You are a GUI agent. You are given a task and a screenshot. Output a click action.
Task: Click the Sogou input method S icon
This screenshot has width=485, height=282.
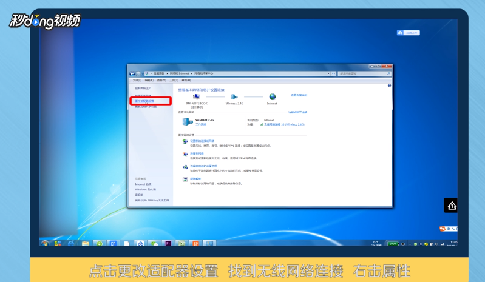coord(443,229)
